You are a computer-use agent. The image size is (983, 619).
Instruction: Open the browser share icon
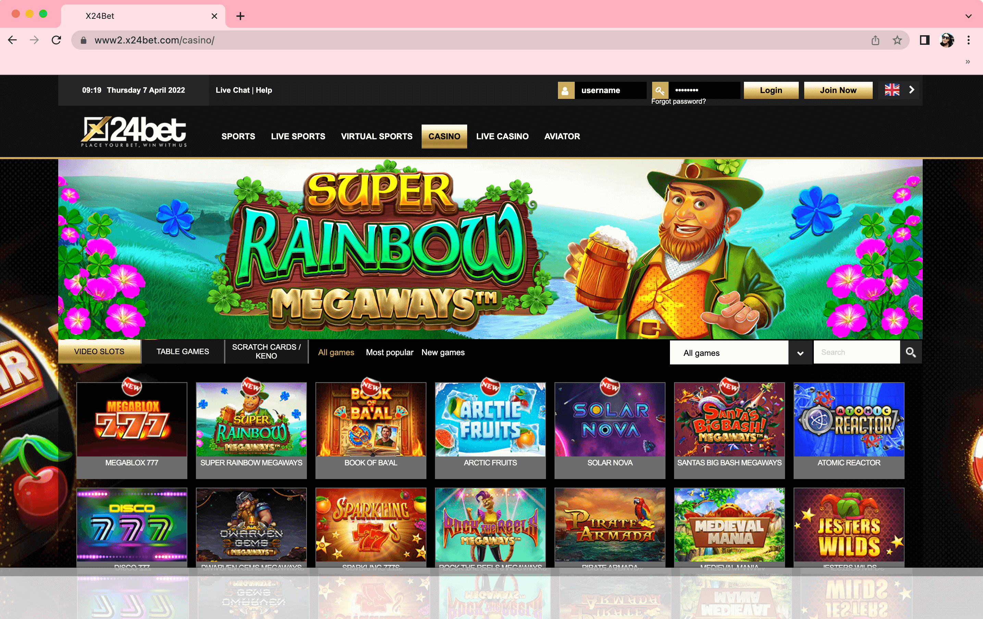[x=875, y=40]
